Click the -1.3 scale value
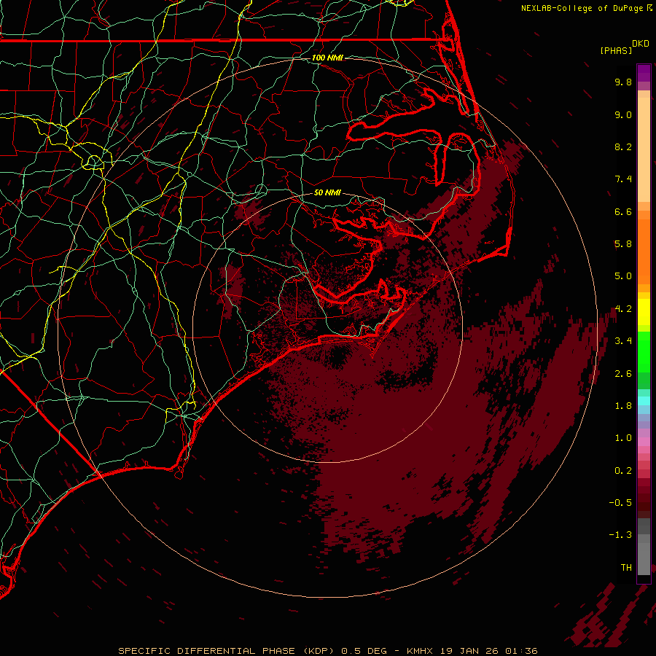The height and width of the screenshot is (656, 656). (620, 535)
